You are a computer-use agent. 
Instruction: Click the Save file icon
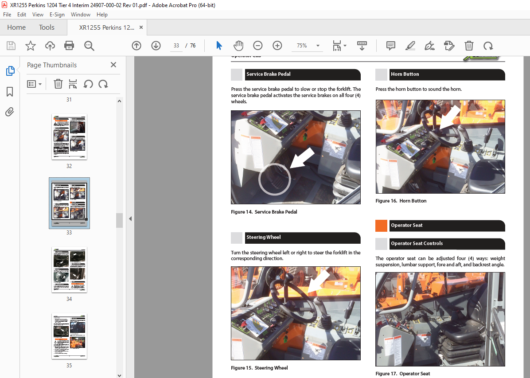(11, 46)
